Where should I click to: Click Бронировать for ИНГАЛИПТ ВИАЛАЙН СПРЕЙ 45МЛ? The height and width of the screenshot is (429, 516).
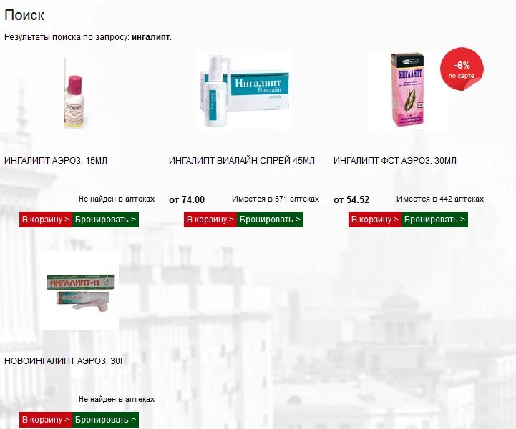click(271, 220)
